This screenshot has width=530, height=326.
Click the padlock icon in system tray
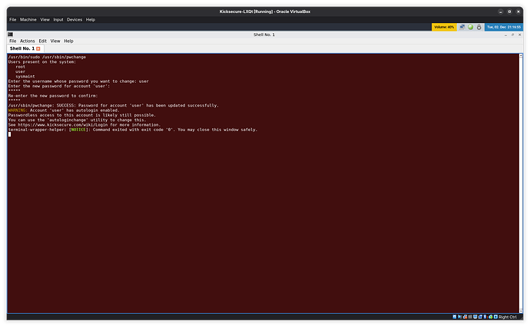pos(480,27)
